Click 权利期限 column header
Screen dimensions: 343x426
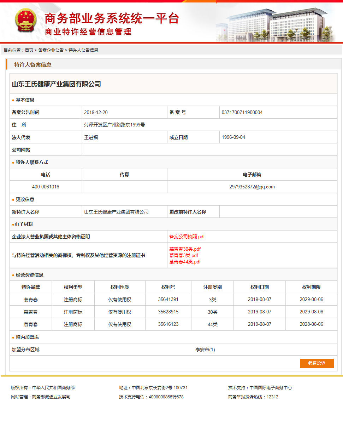pos(311,287)
